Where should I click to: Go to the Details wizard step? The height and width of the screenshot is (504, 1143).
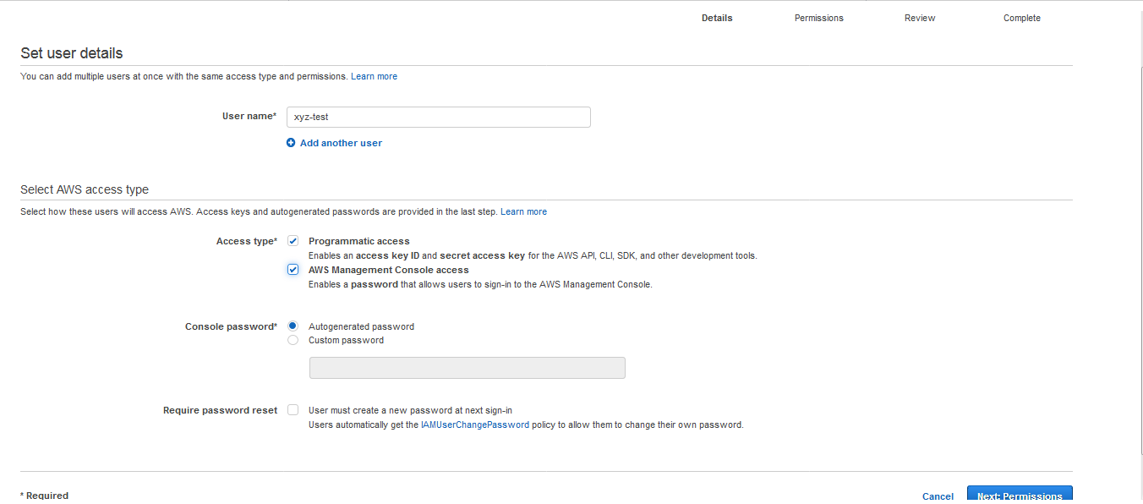click(717, 18)
